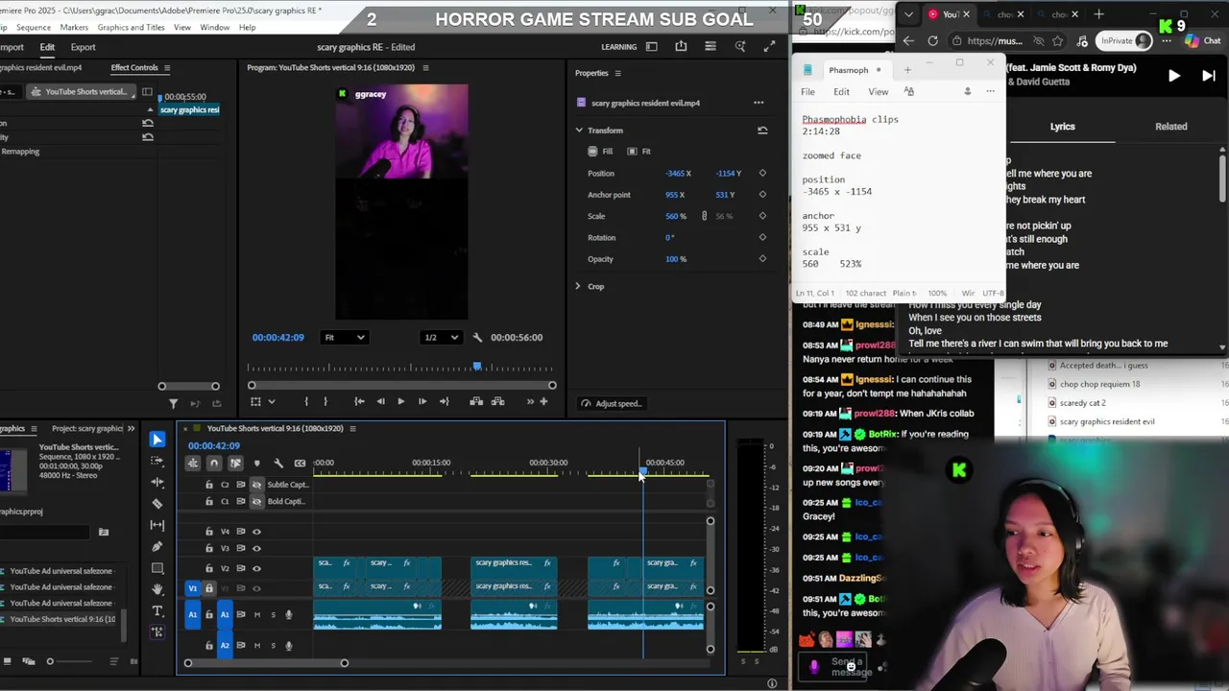Open browser tab search chevron dropdown
The width and height of the screenshot is (1229, 691).
[x=908, y=14]
